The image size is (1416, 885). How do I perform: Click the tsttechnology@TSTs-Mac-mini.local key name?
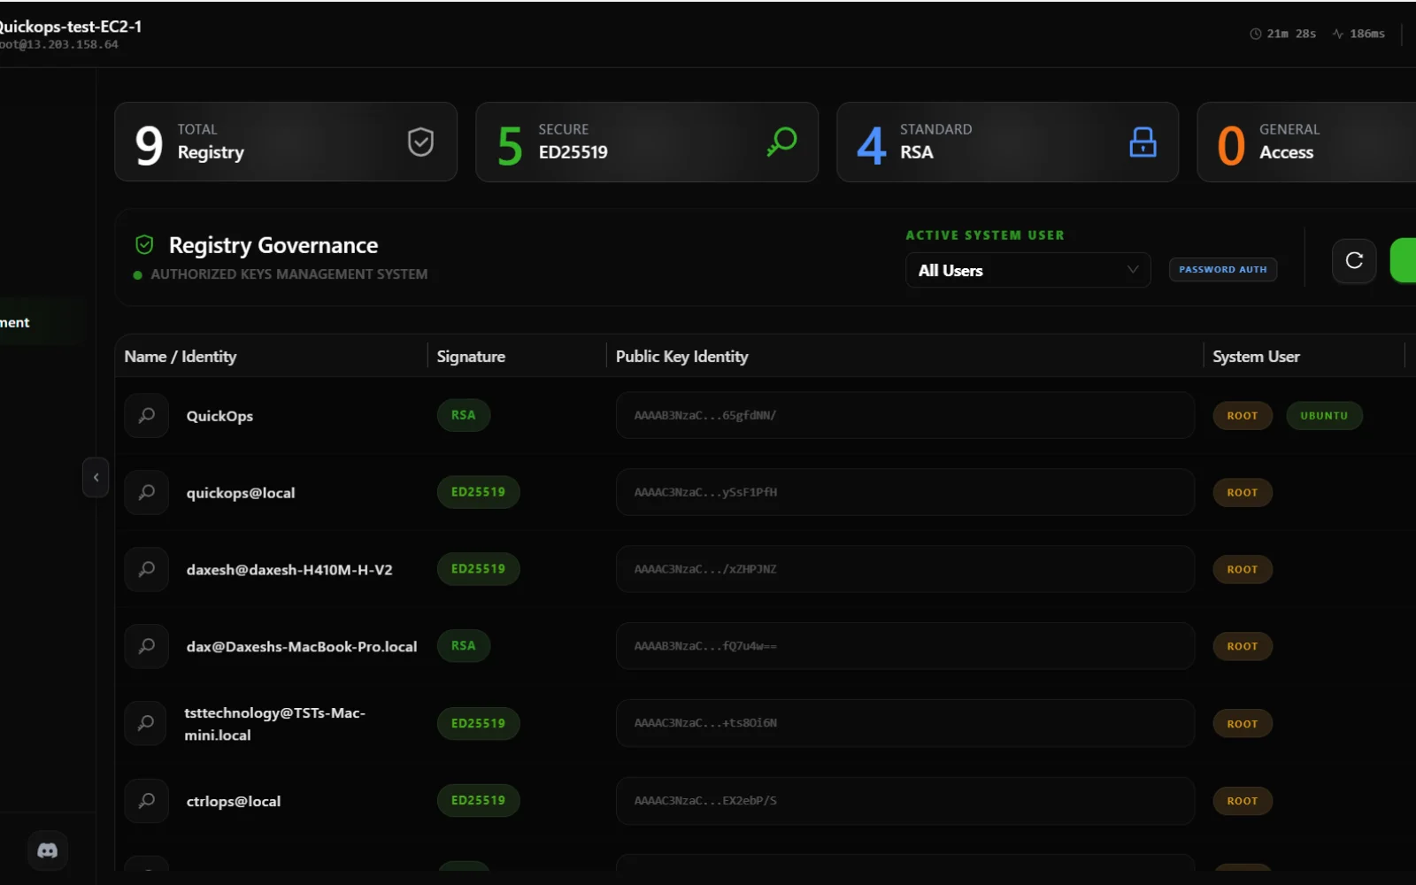pos(274,724)
